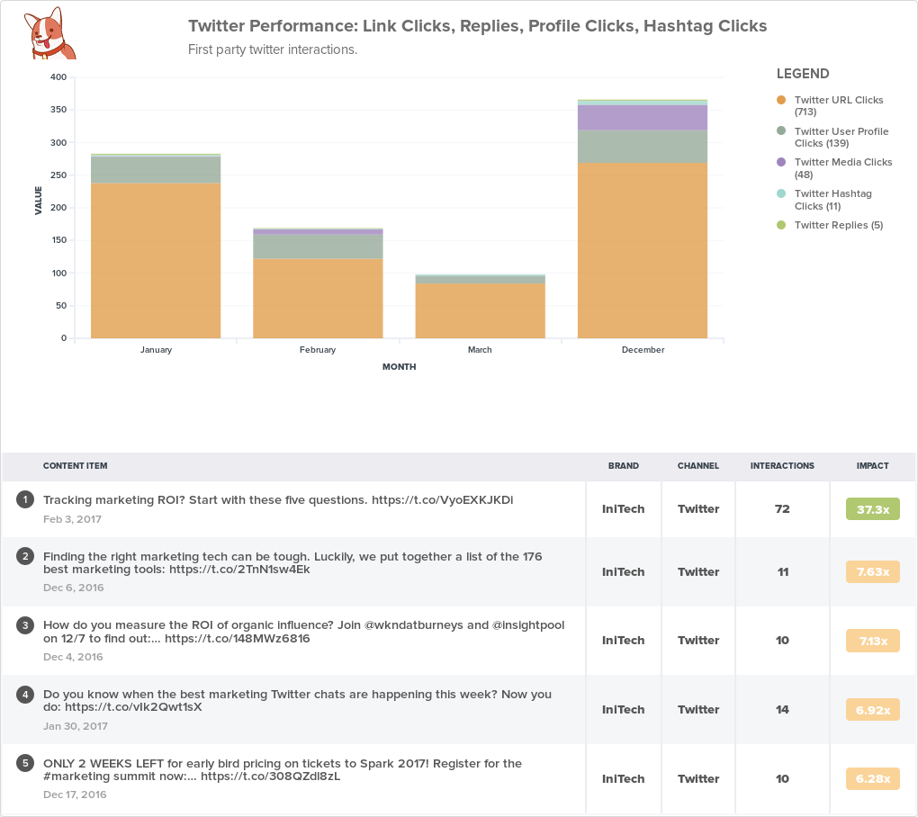Click the purple Twitter Media Clicks legend dot

tap(781, 162)
